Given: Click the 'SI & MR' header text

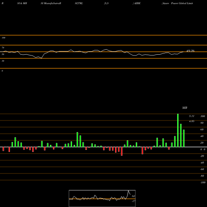Looking at the screenshot, I should click(22, 3).
